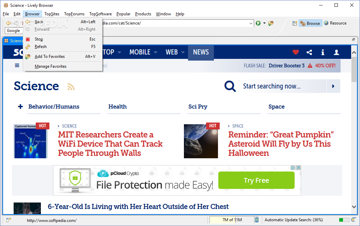Open the Great Pumpkin Asteroid article

coord(281,144)
